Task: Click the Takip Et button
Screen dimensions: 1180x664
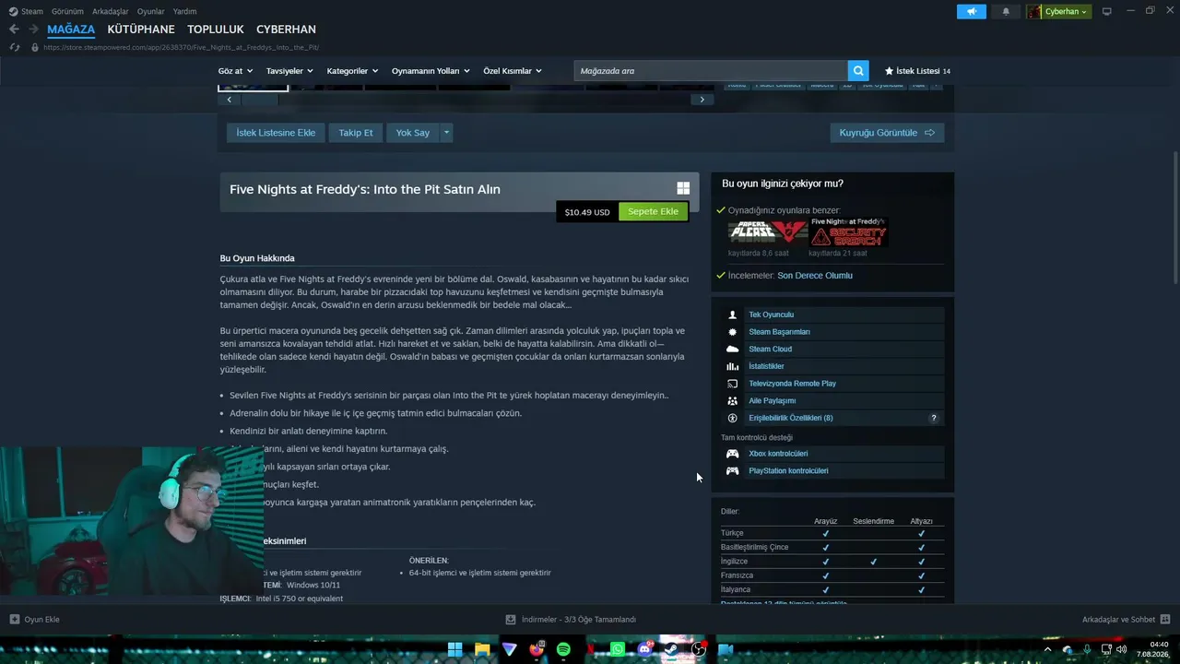Action: (x=356, y=133)
